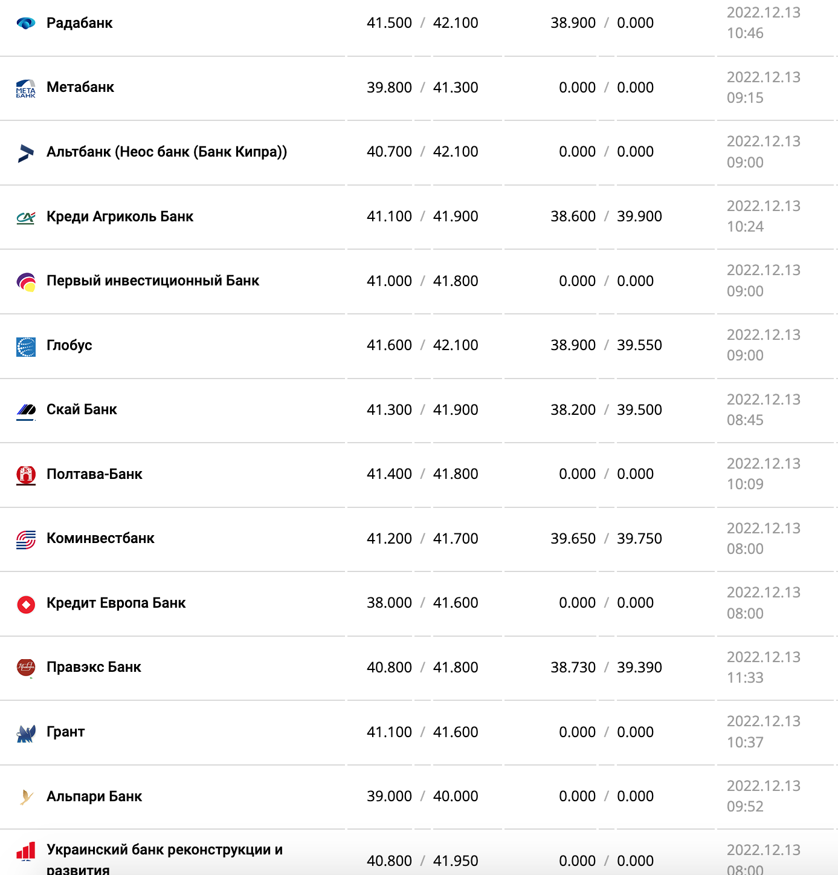Click Первый инвестиционный Банк logo icon
The height and width of the screenshot is (875, 838).
click(x=26, y=282)
